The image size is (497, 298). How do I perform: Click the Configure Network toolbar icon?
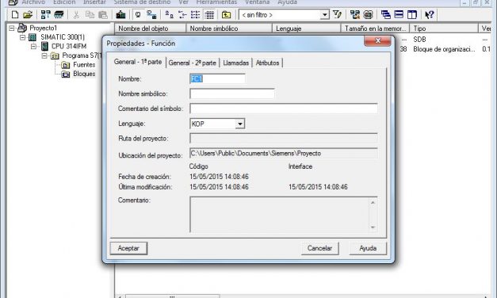tap(354, 14)
